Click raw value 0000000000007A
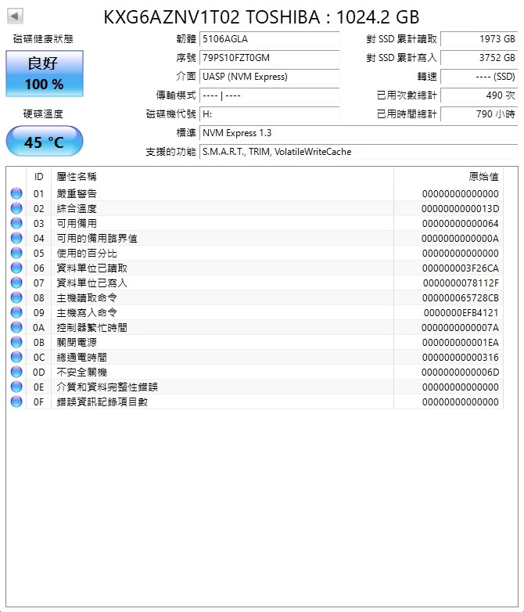Viewport: 524px width, 612px height. [460, 327]
